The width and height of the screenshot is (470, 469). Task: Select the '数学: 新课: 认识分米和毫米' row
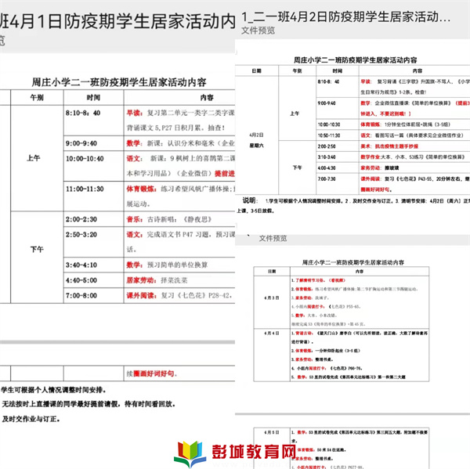pos(180,143)
